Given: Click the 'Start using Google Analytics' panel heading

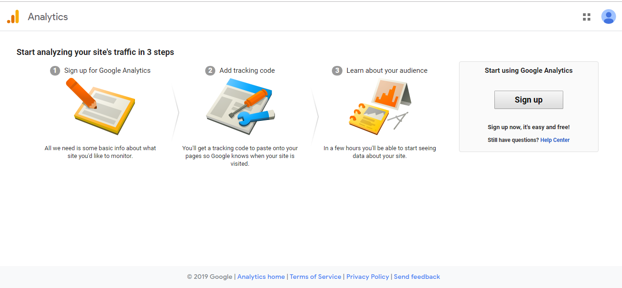Looking at the screenshot, I should coord(528,71).
